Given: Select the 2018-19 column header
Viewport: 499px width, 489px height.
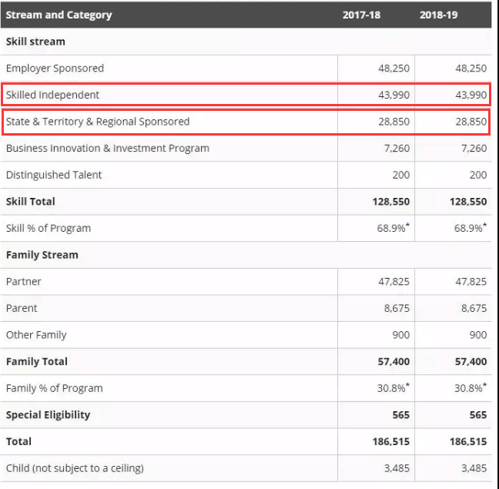Looking at the screenshot, I should (x=438, y=15).
